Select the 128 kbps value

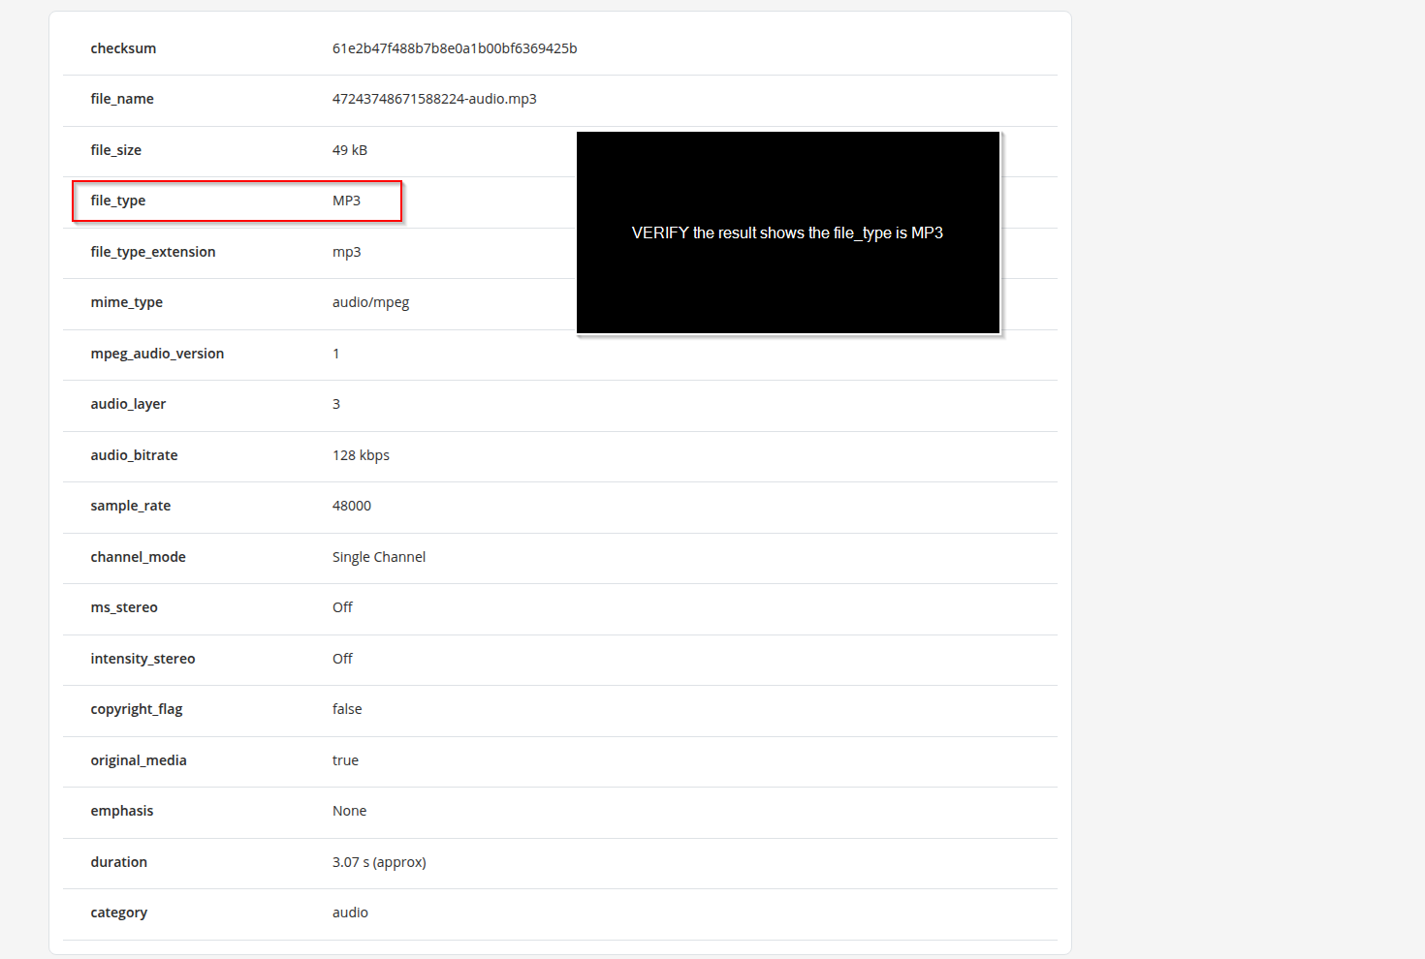tap(361, 455)
